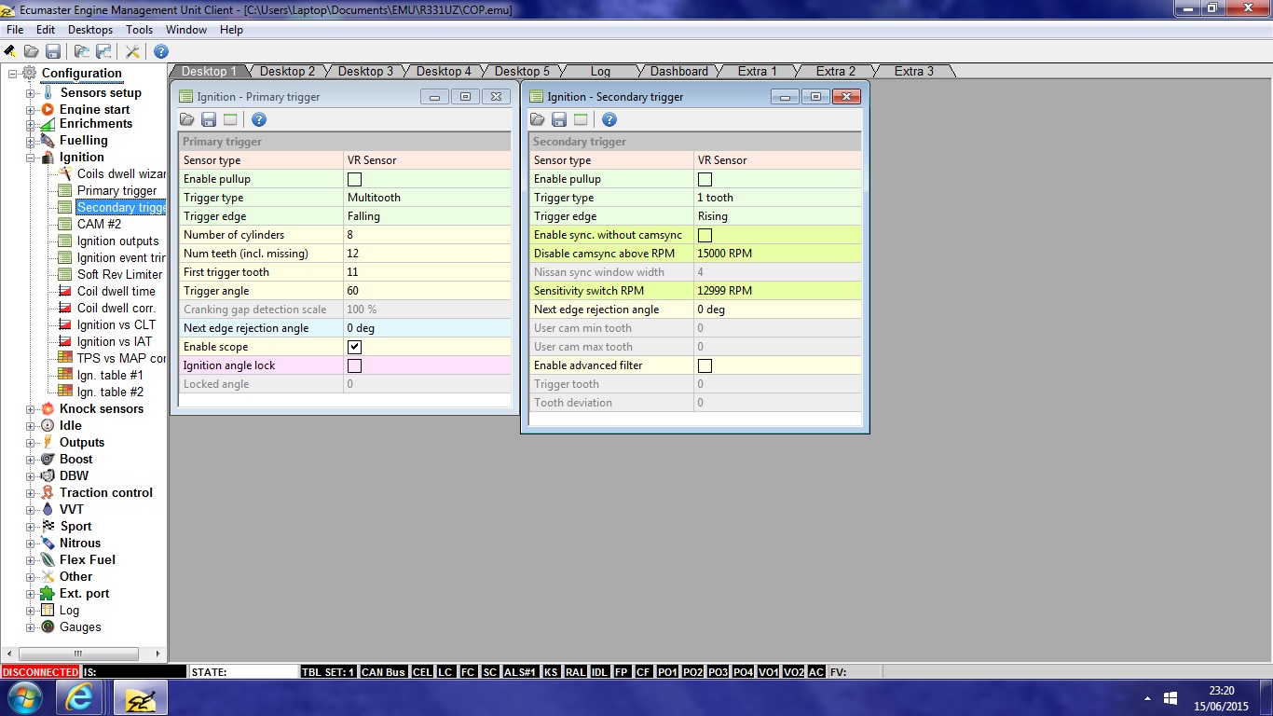Open Ign. table #1 in the tree
The width and height of the screenshot is (1273, 716).
(x=110, y=375)
